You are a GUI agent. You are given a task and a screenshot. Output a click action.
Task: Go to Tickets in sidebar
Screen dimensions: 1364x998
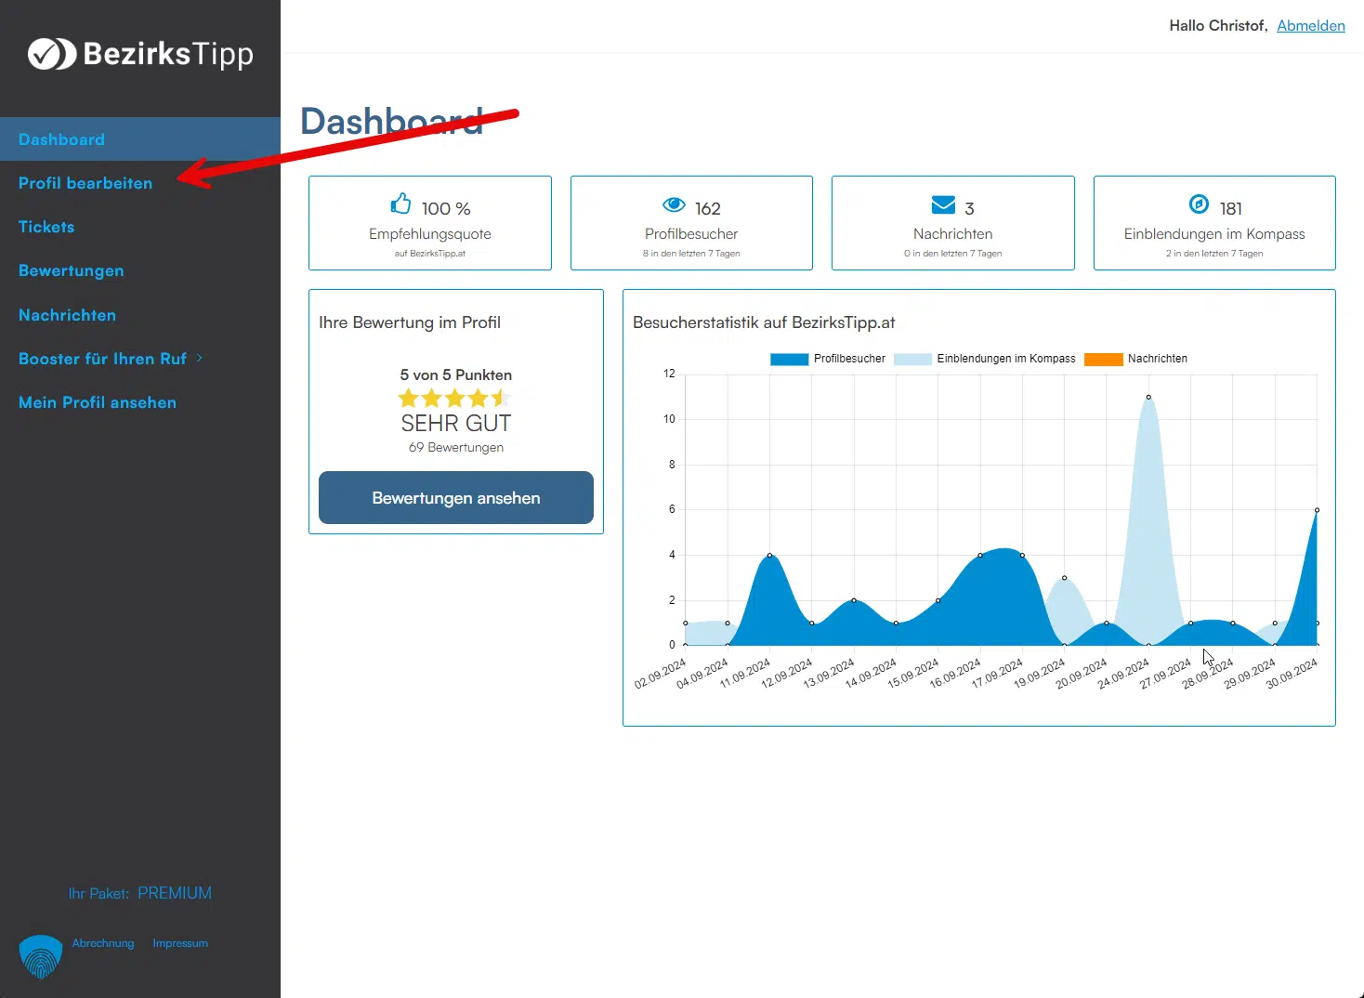coord(46,227)
